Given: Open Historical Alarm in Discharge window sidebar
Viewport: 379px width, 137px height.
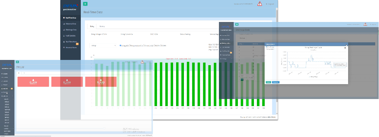Looking at the screenshot, I should 226,55.
